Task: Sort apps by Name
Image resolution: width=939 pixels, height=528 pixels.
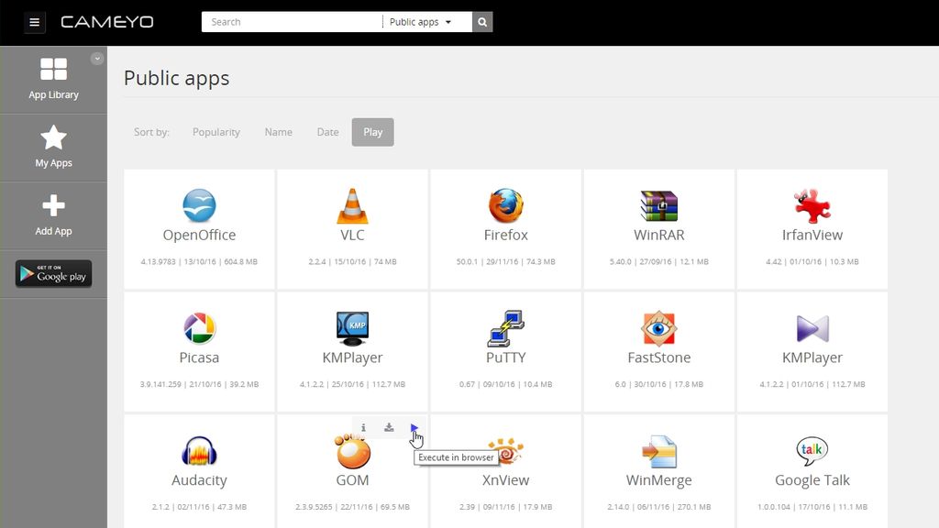Action: pyautogui.click(x=278, y=132)
